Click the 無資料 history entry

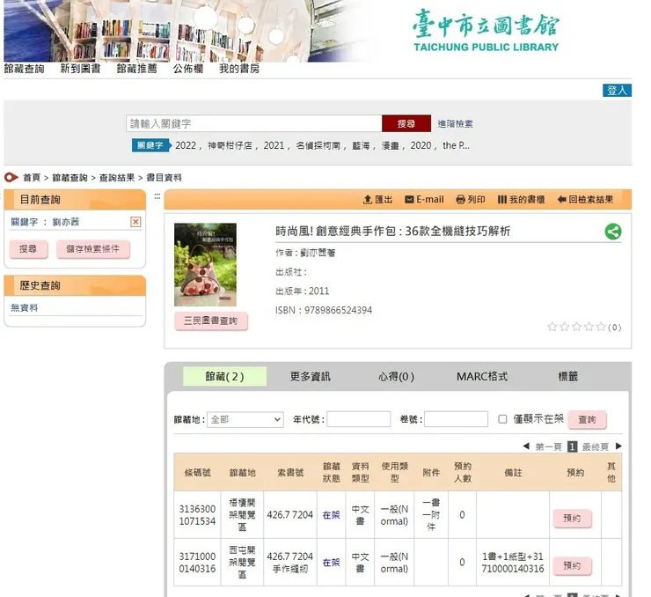(24, 308)
